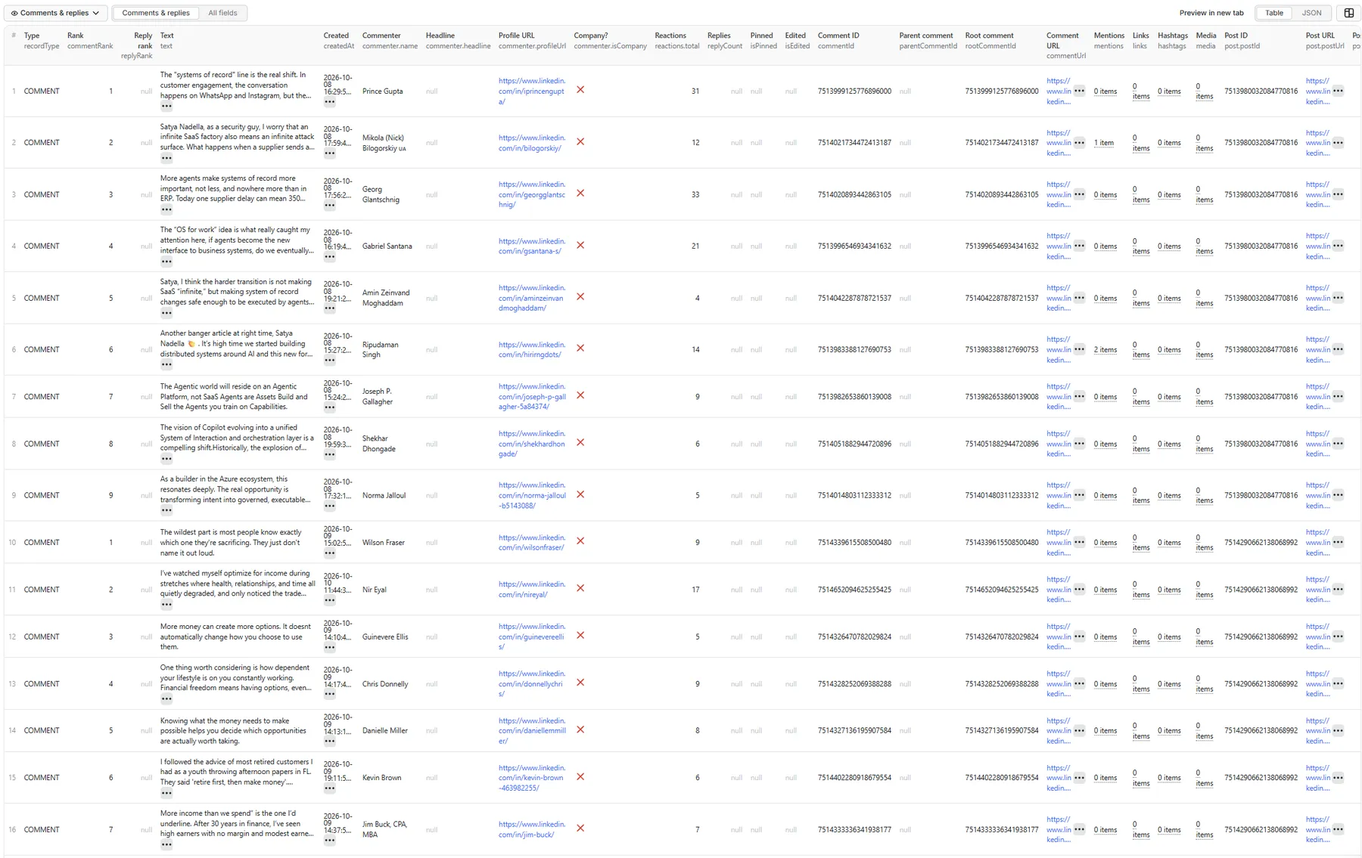
Task: Expand the '2 items' mentions in Ripudaman Singh row
Action: [x=1105, y=350]
